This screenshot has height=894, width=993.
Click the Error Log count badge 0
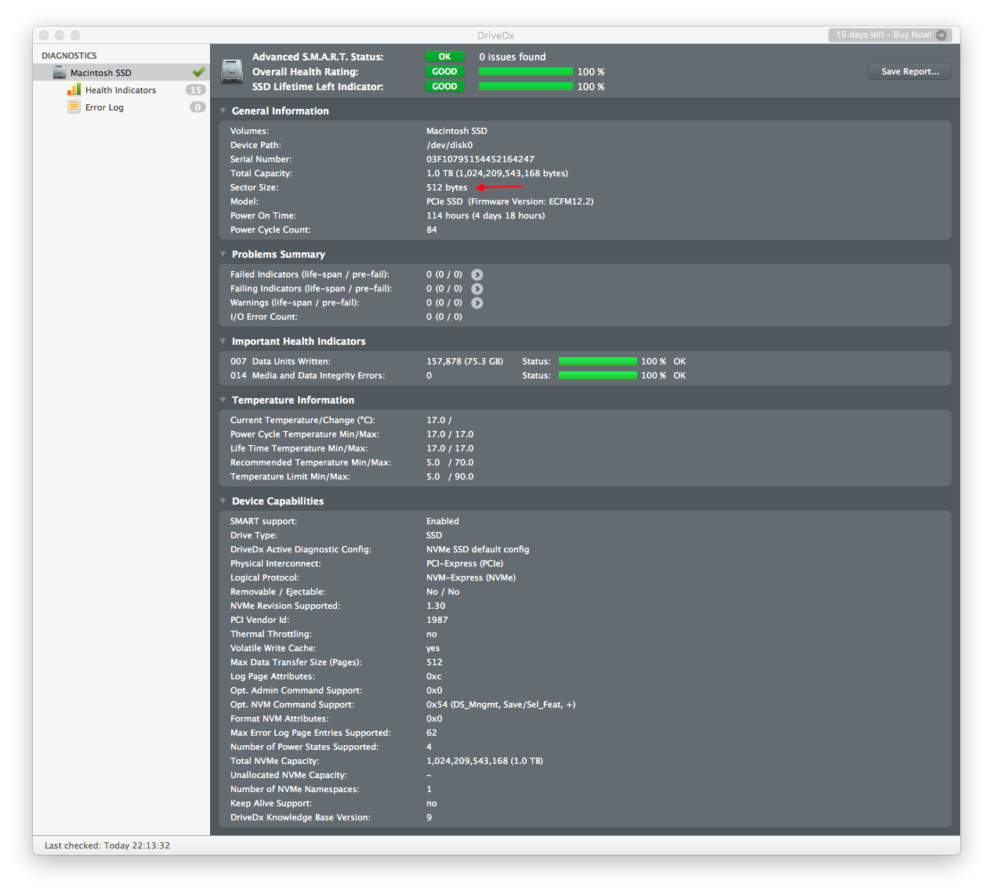[x=198, y=107]
